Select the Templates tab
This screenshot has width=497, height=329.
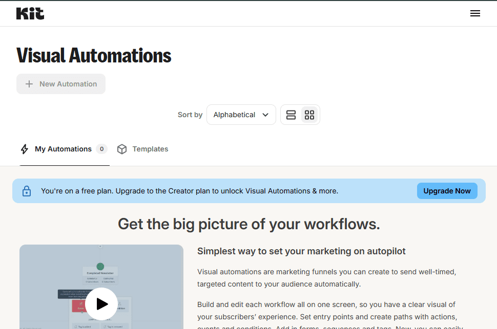pyautogui.click(x=142, y=149)
